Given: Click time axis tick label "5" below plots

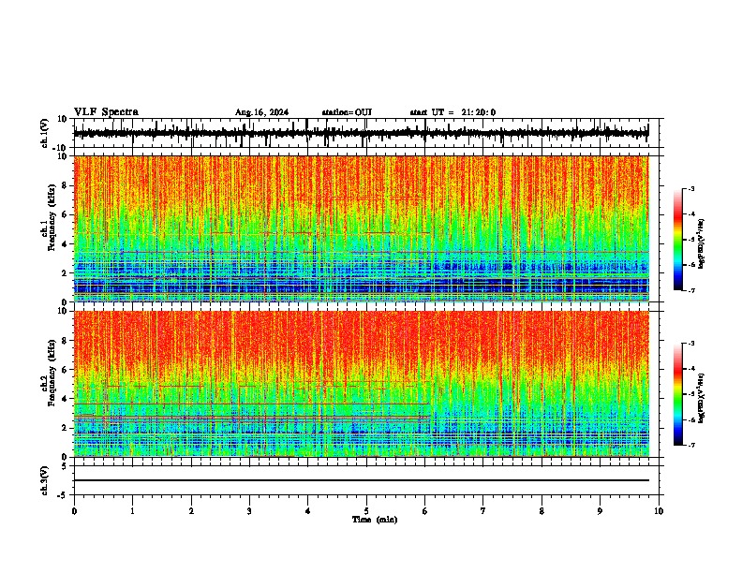Looking at the screenshot, I should point(366,511).
